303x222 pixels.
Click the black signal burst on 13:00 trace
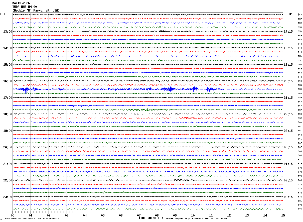click(162, 31)
